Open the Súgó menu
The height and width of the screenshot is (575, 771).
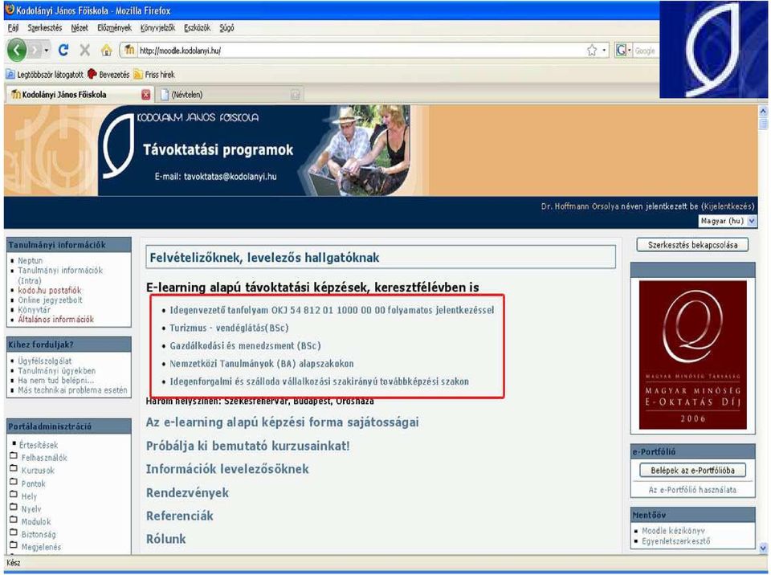click(x=226, y=28)
